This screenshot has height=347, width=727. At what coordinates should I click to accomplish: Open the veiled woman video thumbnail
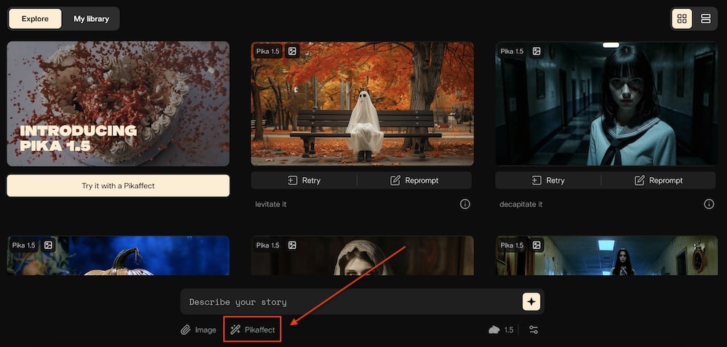pos(362,256)
